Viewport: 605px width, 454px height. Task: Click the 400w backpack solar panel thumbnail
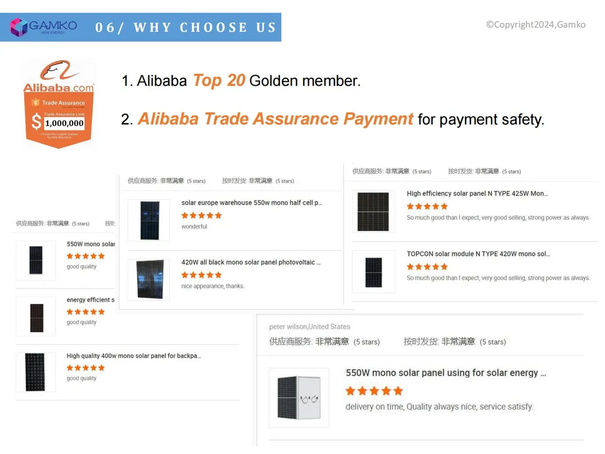pyautogui.click(x=35, y=372)
